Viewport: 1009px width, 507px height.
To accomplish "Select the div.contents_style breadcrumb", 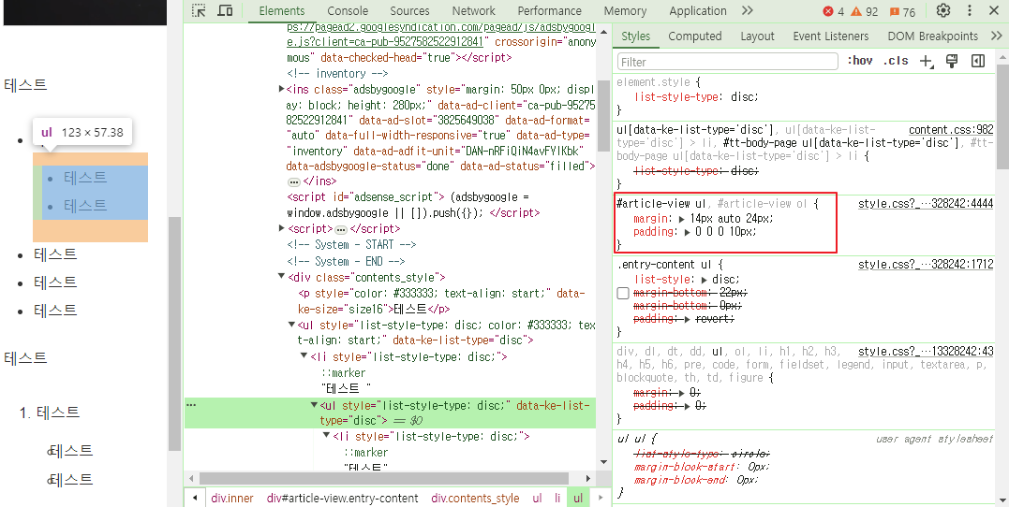I will click(x=475, y=498).
